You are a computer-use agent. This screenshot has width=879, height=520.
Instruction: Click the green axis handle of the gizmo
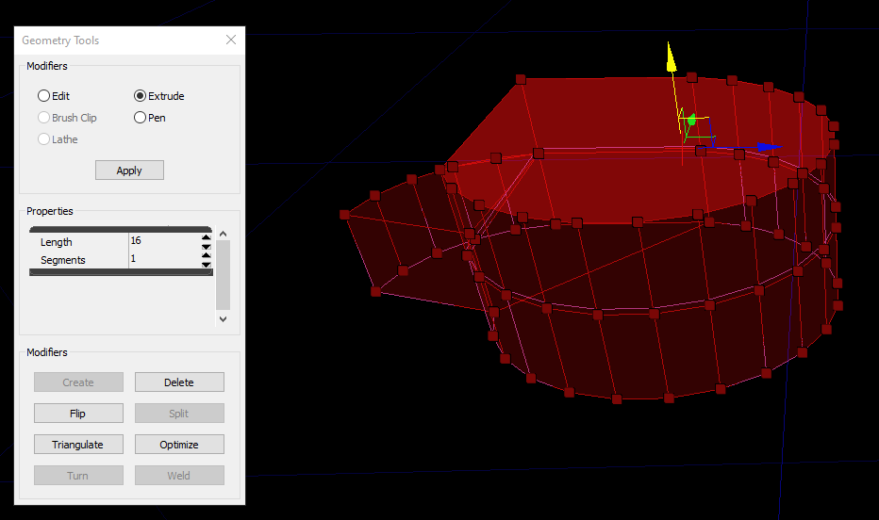691,120
